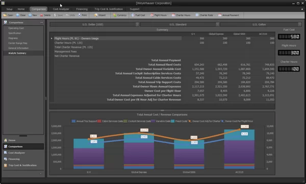The width and height of the screenshot is (306, 184).
Task: Click the Undo toolbar icon
Action: (x=67, y=15)
